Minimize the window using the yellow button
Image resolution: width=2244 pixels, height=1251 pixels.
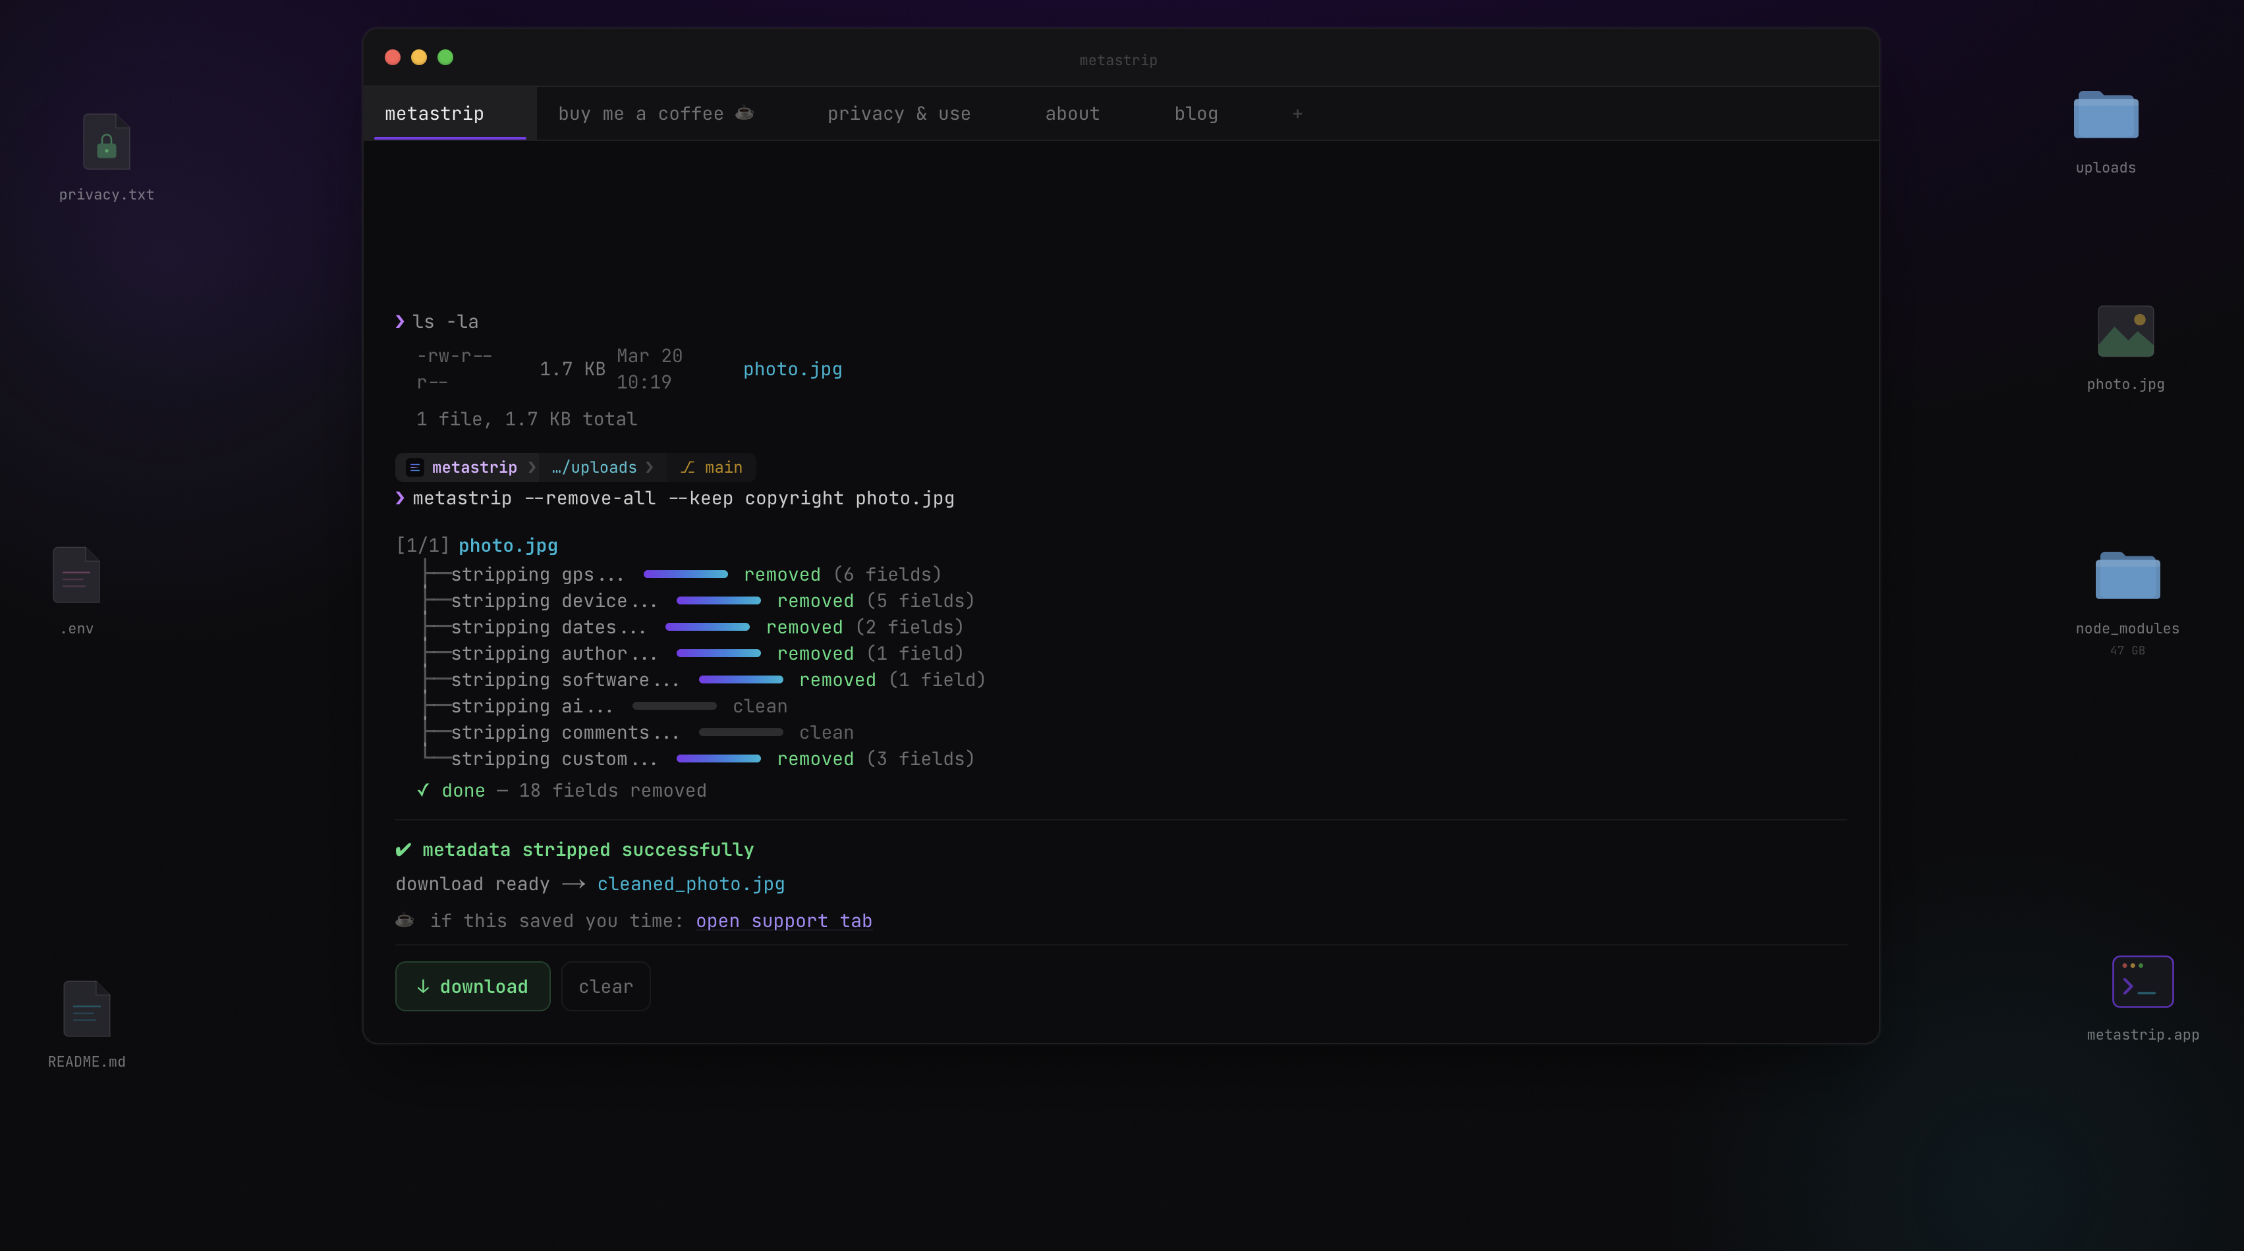point(419,57)
